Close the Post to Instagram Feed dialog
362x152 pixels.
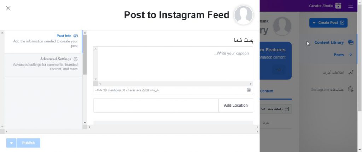8,8
